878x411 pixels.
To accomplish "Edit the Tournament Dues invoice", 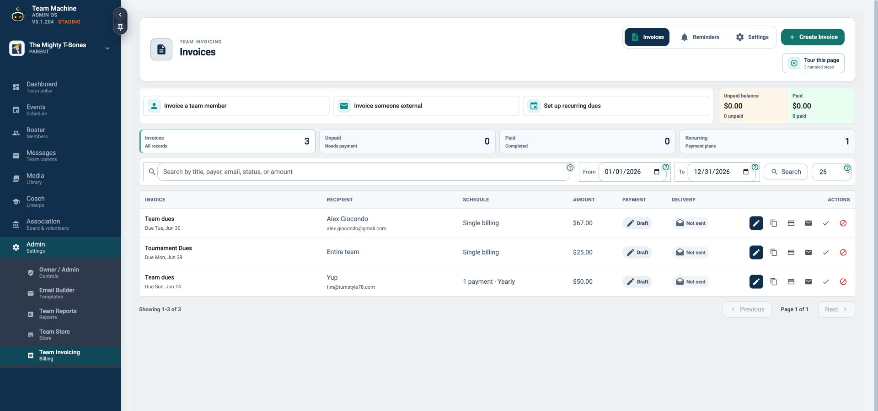I will [756, 252].
